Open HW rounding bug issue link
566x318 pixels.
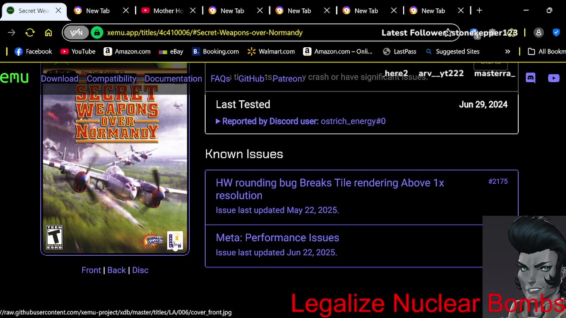click(330, 189)
